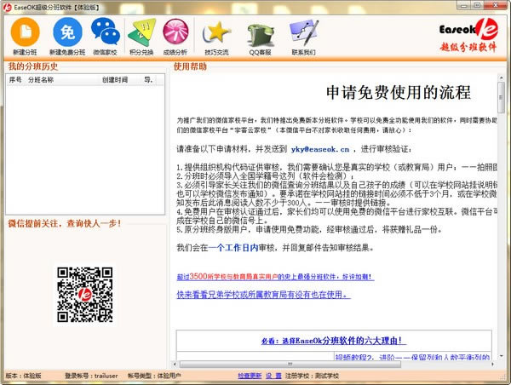This screenshot has height=385, width=511.
Task: Sort history by 序号 column header
Action: pyautogui.click(x=15, y=80)
